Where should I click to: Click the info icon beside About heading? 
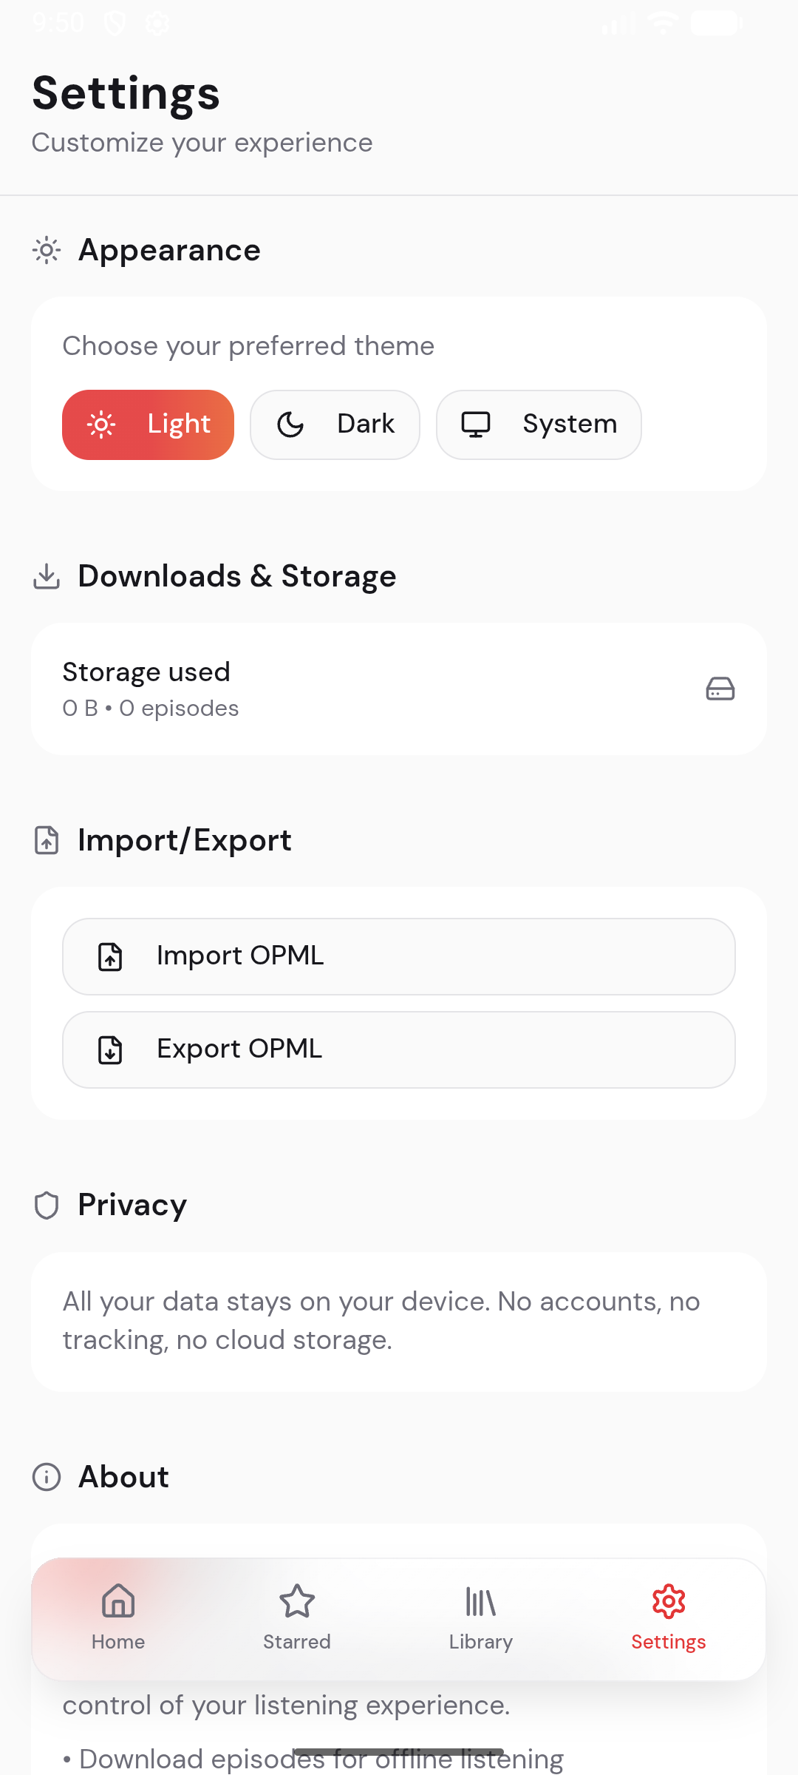pos(46,1477)
